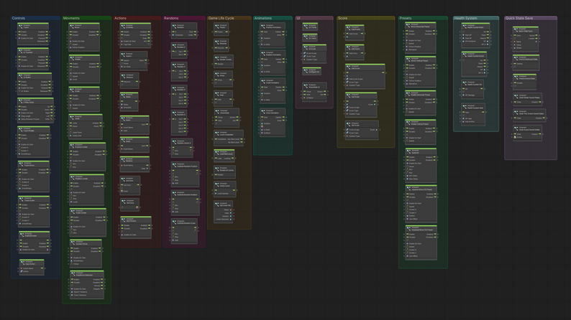Click the Restart Scene node graph icon
Image resolution: width=571 pixels, height=320 pixels.
click(216, 59)
